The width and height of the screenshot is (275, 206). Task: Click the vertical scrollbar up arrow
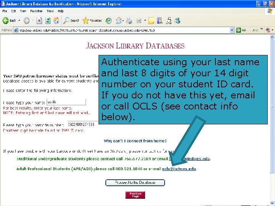272,37
